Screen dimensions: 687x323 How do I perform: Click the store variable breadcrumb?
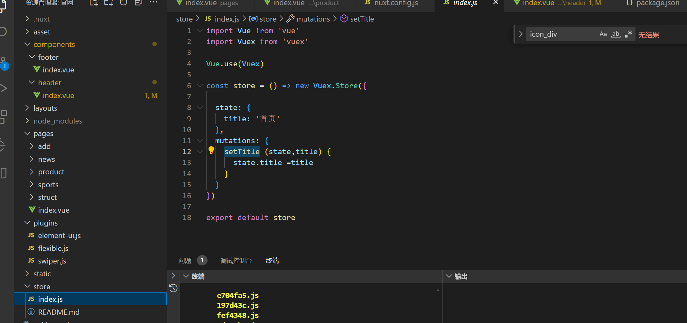tap(263, 19)
